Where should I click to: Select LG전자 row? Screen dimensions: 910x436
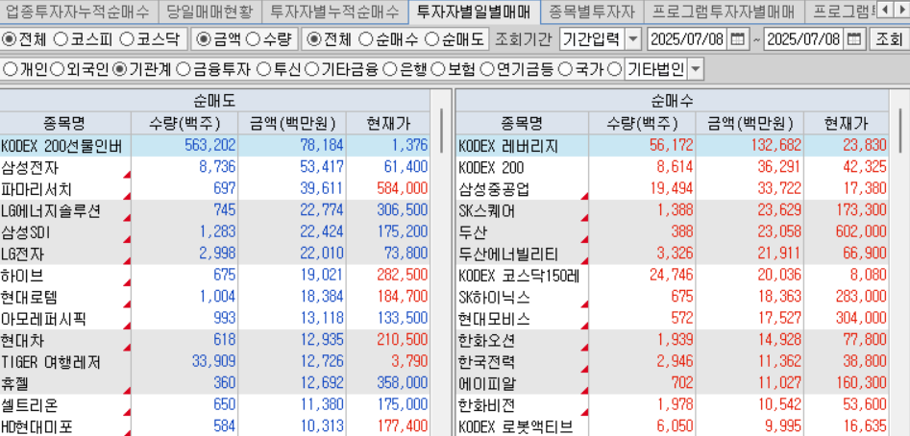coord(214,254)
